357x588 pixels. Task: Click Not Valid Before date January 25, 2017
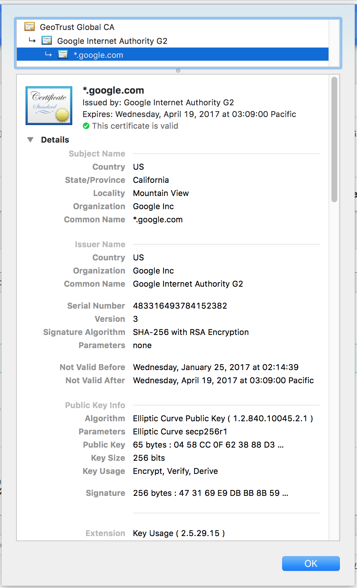216,367
